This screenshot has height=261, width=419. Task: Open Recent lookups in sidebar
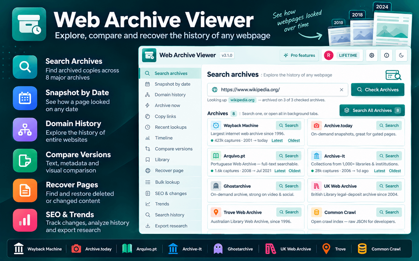(170, 127)
